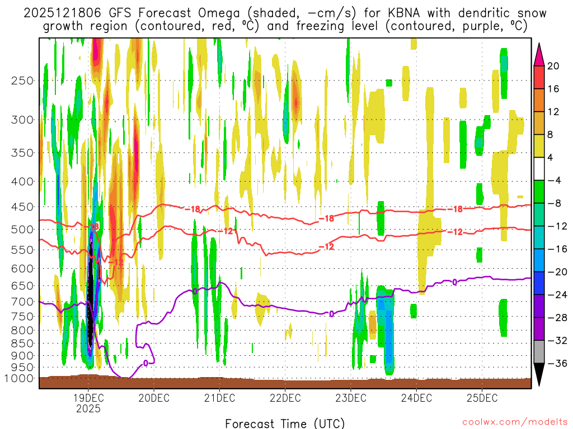Click the 750 pressure level label
573x429 pixels.
[x=22, y=317]
